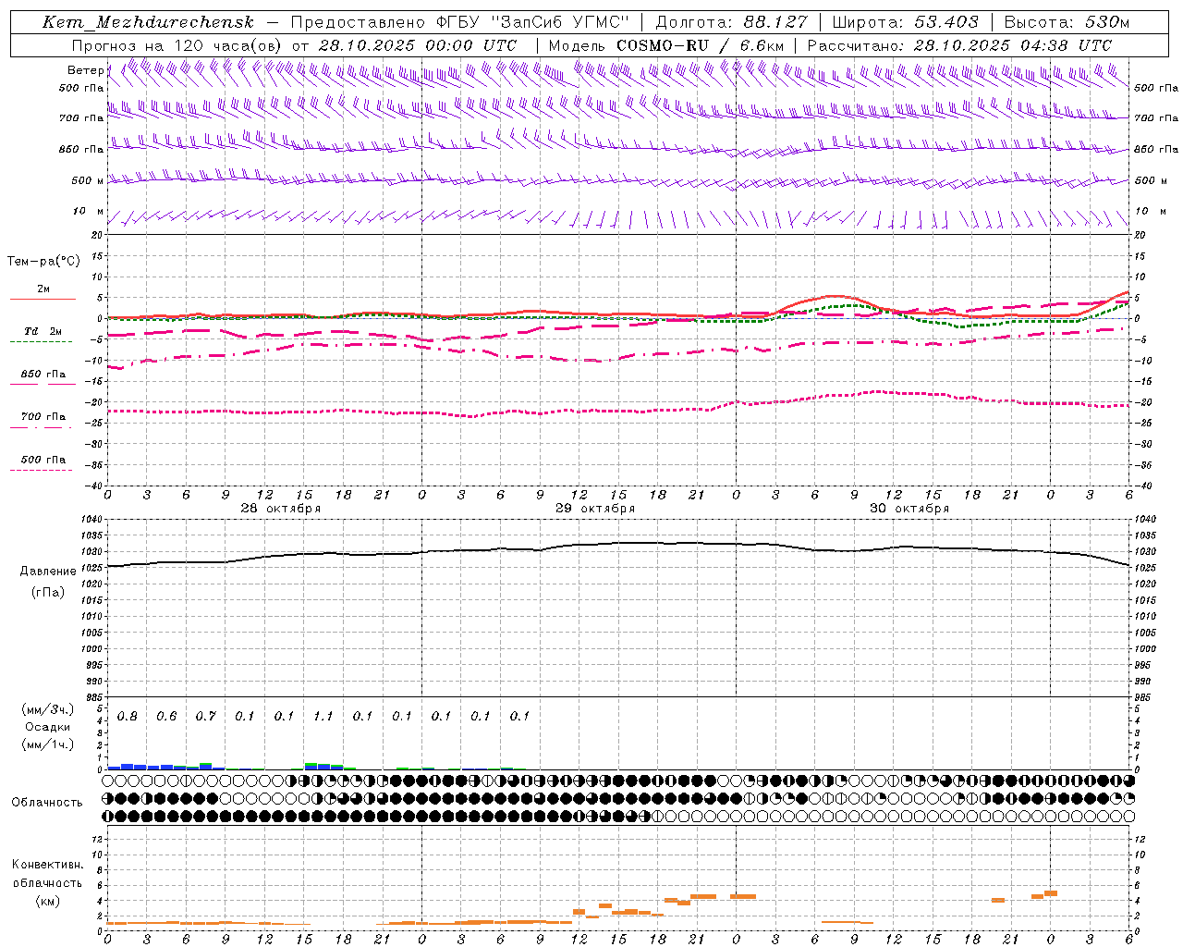
Task: Click the left 500 м wind level label
Action: click(x=88, y=180)
